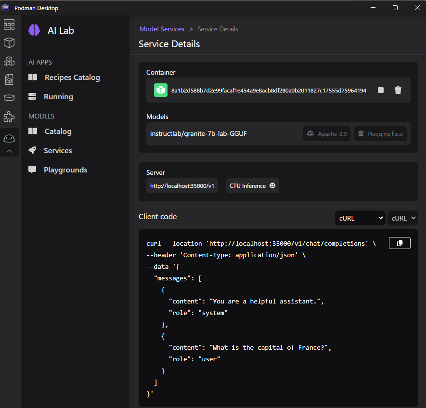The image size is (426, 408).
Task: Click the Playgrounds chat bubble icon
Action: point(32,170)
